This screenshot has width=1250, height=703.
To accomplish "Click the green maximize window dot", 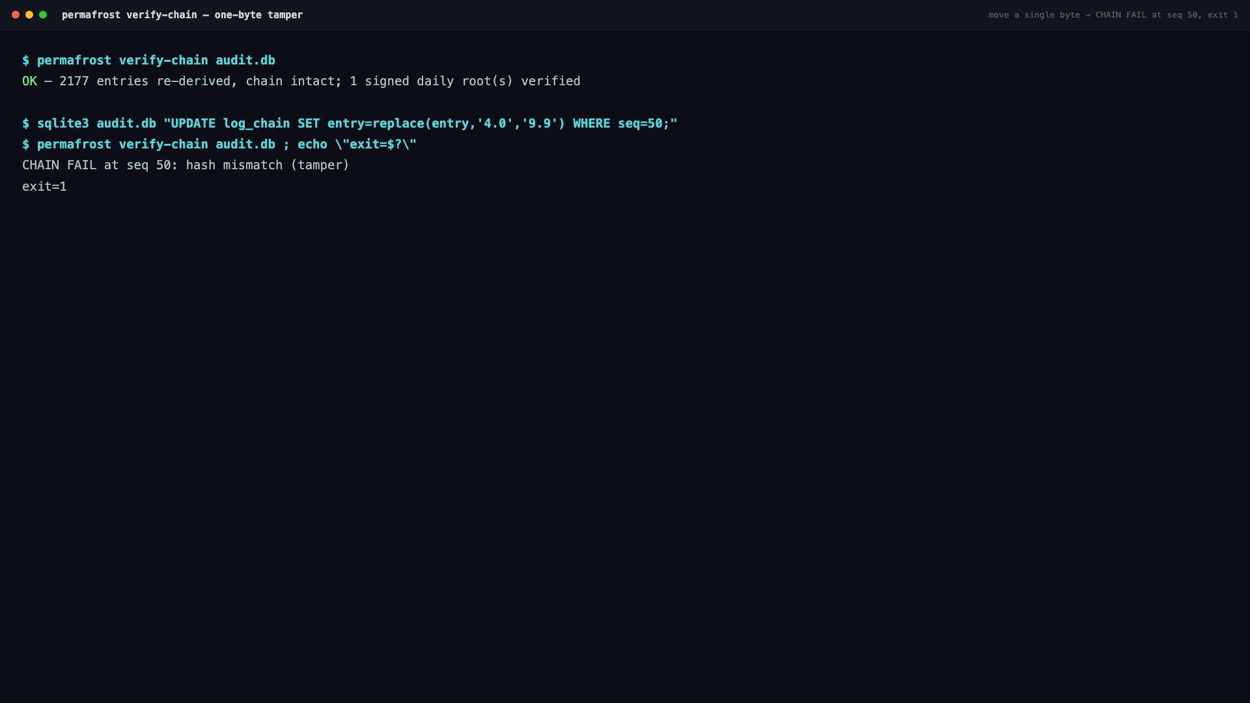I will (43, 14).
